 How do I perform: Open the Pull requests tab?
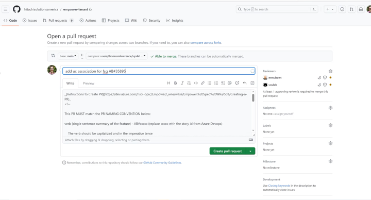[58, 21]
